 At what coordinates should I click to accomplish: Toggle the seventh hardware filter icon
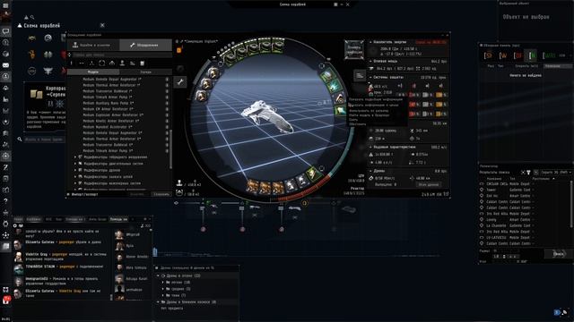(133, 64)
